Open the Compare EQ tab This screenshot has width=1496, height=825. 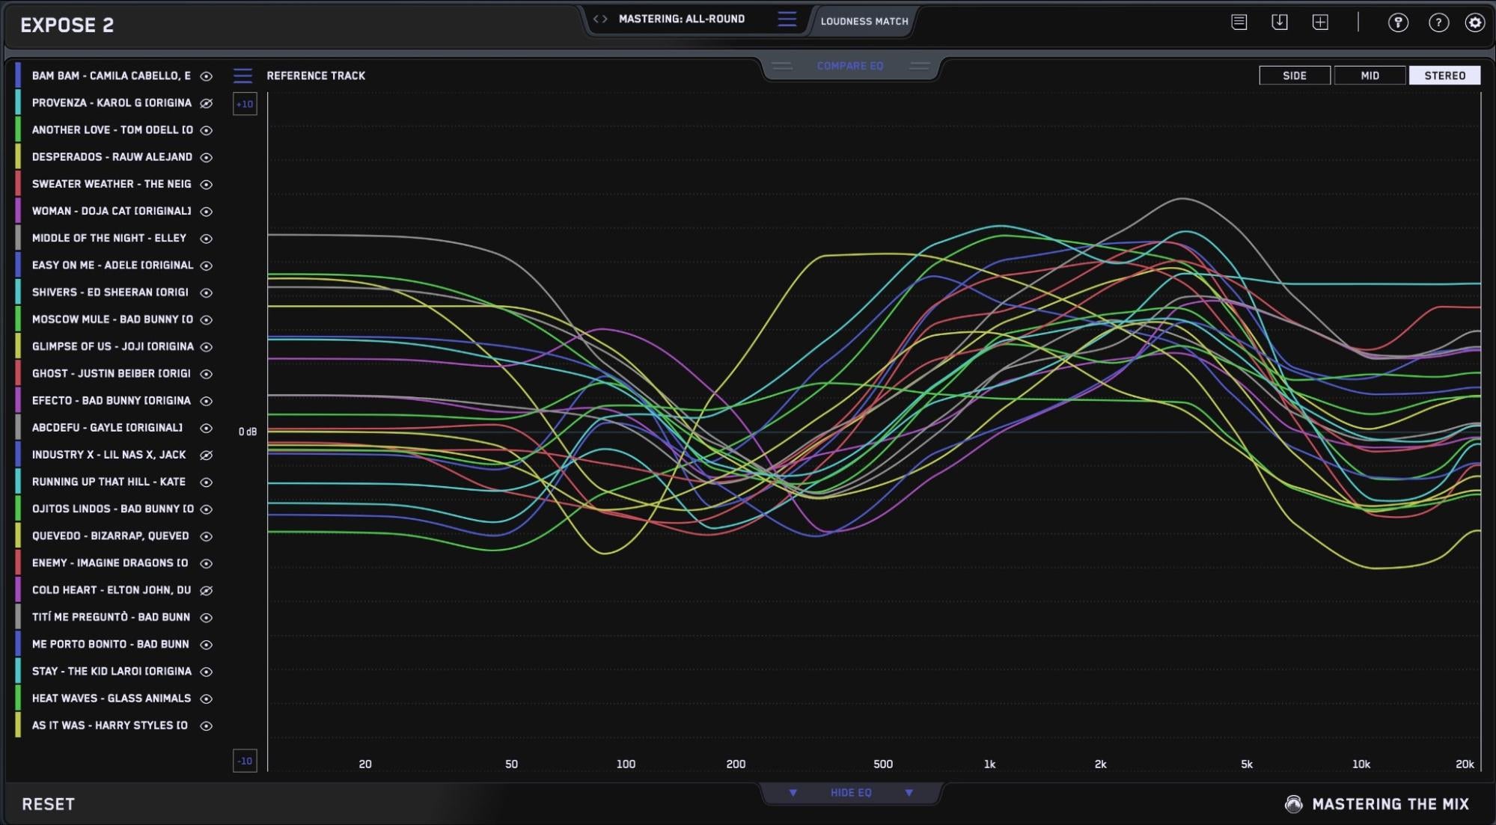click(x=850, y=66)
